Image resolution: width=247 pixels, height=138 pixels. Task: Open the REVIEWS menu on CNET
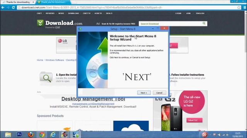pos(50,13)
